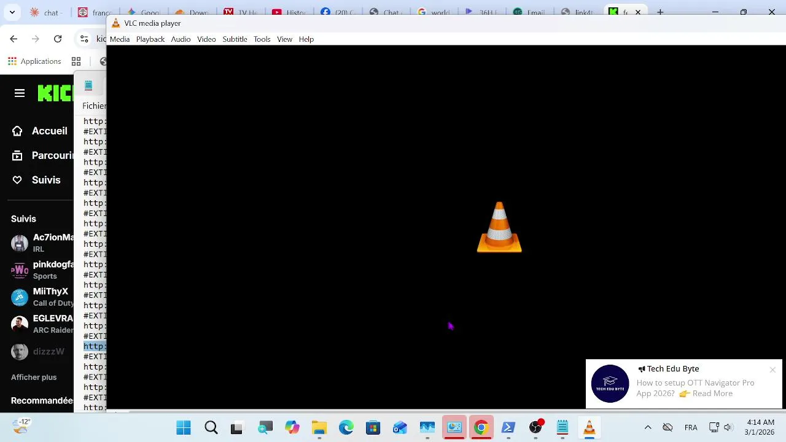The image size is (786, 442).
Task: Click the Notepad icon in its title bar
Action: [x=88, y=85]
